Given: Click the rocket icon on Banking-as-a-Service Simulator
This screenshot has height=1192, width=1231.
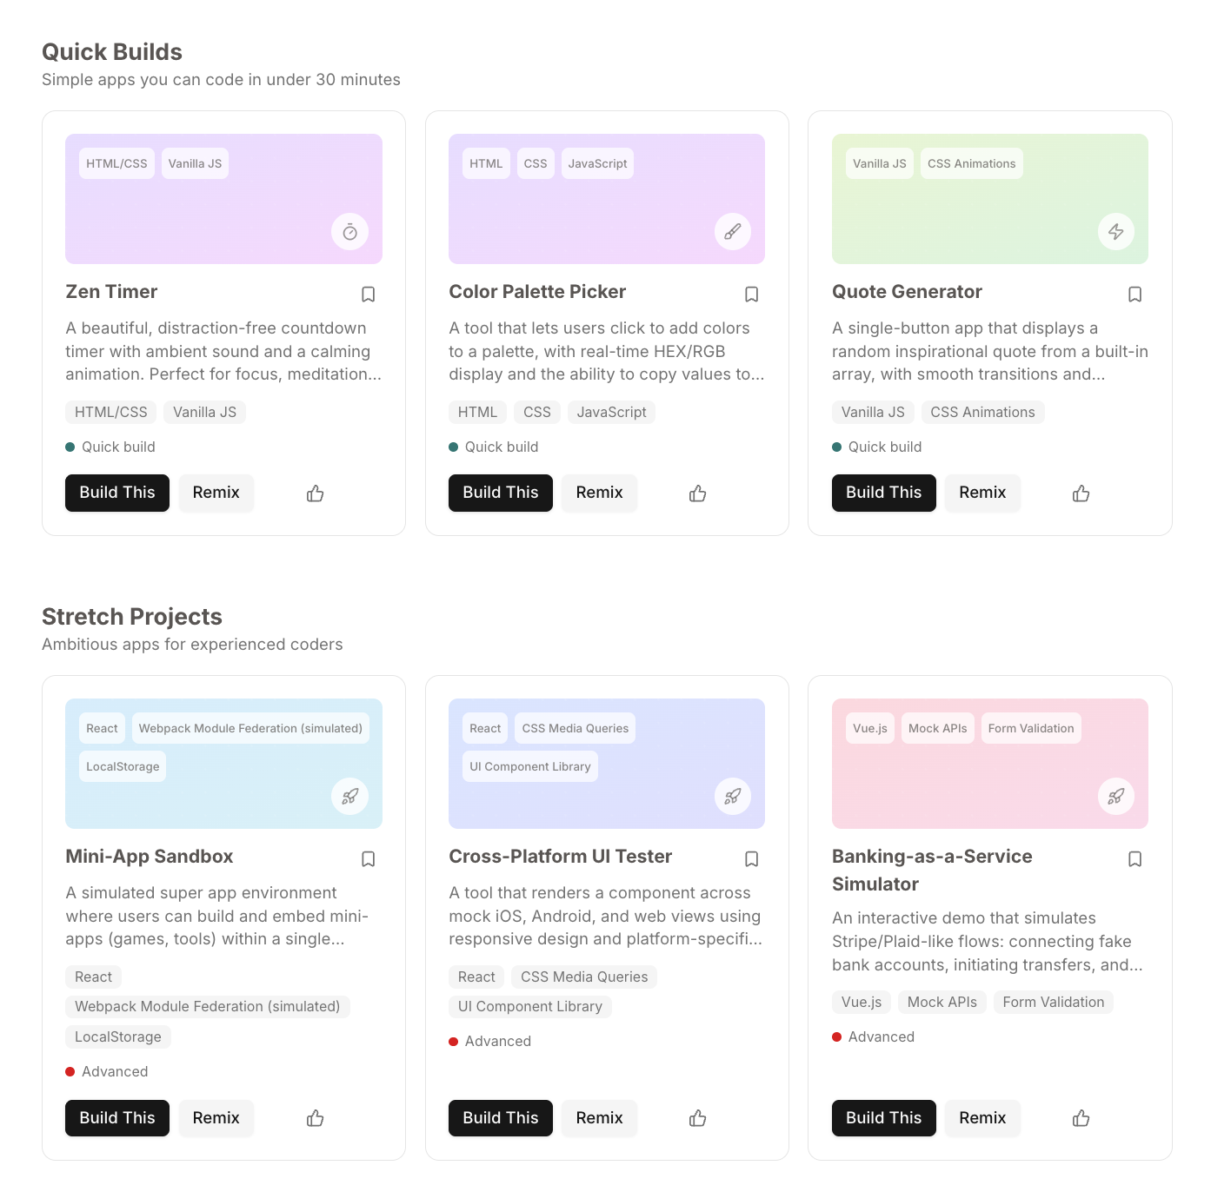Looking at the screenshot, I should pos(1116,796).
